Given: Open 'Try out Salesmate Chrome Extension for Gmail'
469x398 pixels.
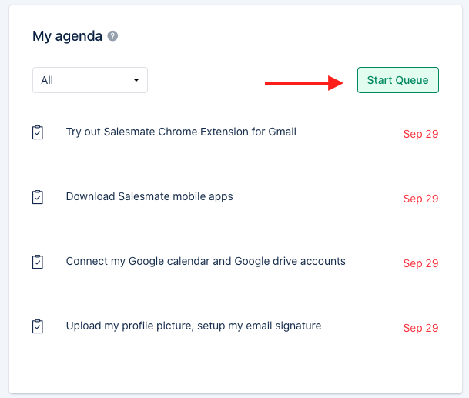Looking at the screenshot, I should (x=181, y=132).
